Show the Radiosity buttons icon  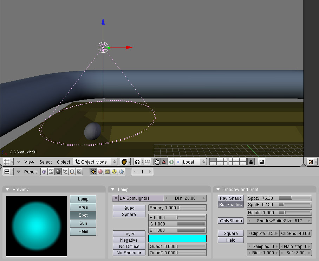(114, 172)
